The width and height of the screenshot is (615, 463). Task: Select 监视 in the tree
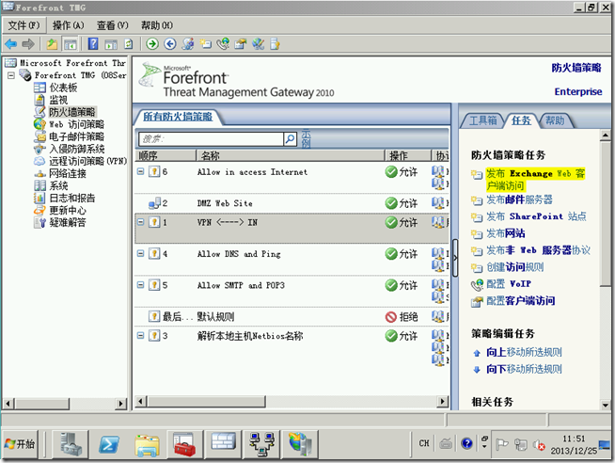click(58, 100)
